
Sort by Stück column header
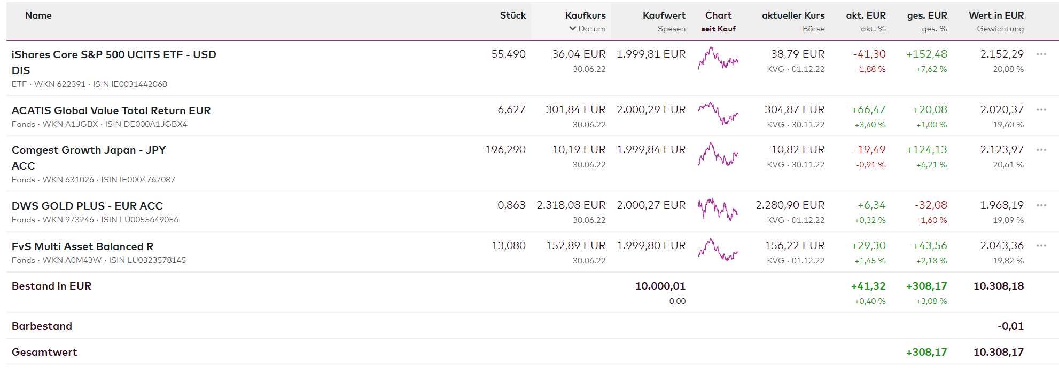512,15
